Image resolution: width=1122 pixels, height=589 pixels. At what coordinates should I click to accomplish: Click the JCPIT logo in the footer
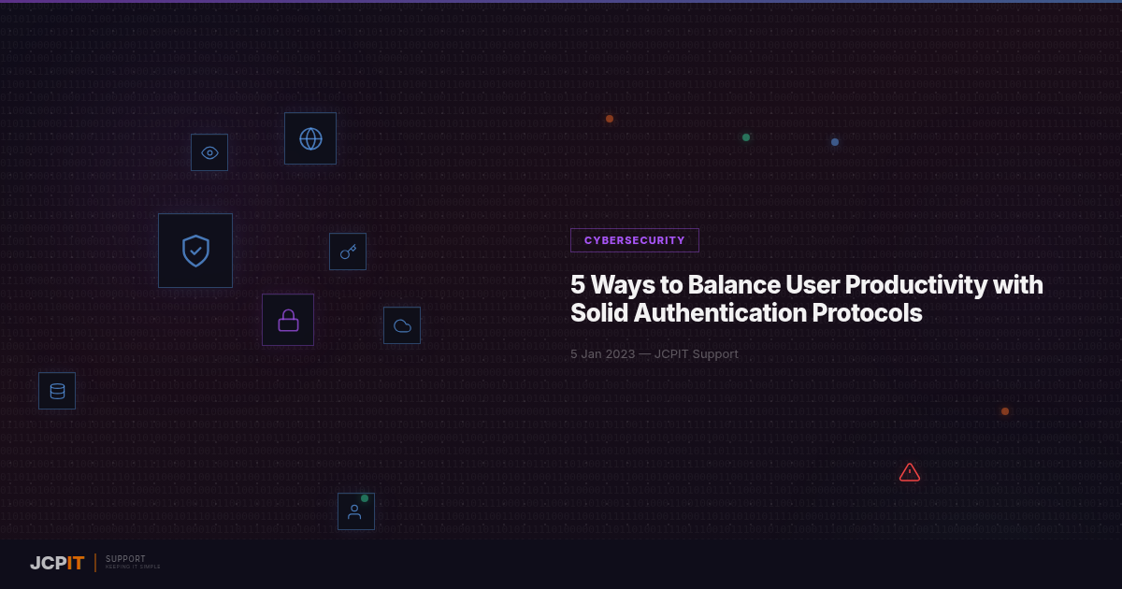56,563
